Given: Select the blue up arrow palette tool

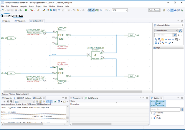Looking at the screenshot, I should click(x=173, y=39).
